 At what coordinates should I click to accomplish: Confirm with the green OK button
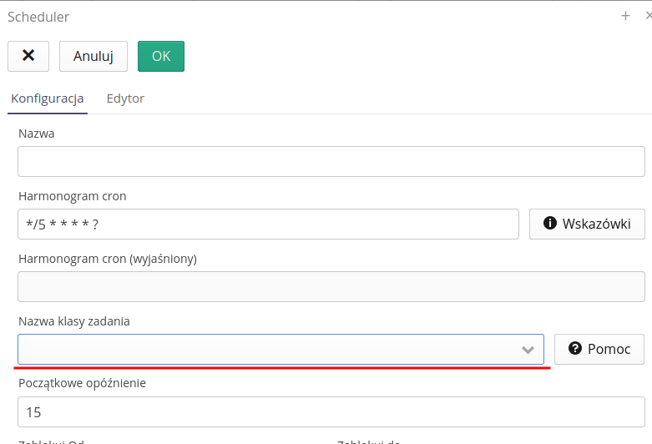click(x=161, y=56)
